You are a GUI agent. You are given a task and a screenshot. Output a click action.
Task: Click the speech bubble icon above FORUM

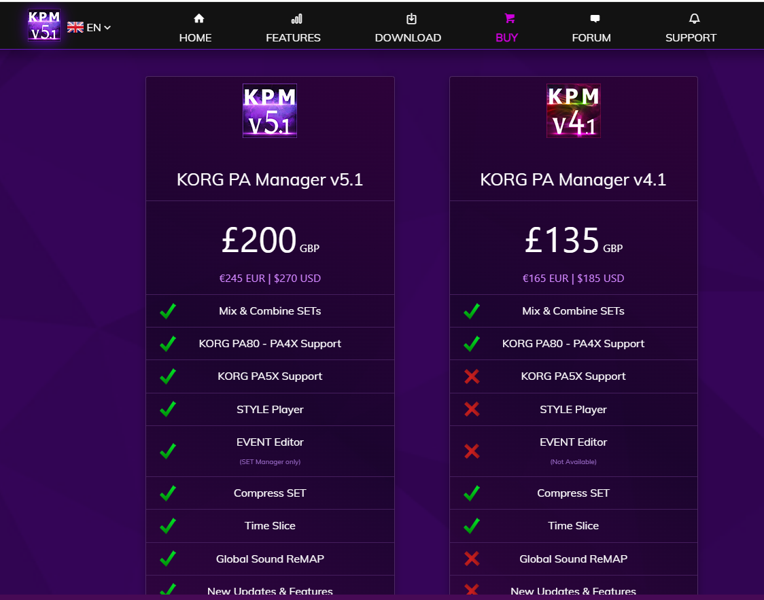[595, 18]
